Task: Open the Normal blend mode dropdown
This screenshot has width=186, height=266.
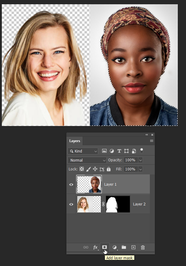Action: click(x=87, y=160)
